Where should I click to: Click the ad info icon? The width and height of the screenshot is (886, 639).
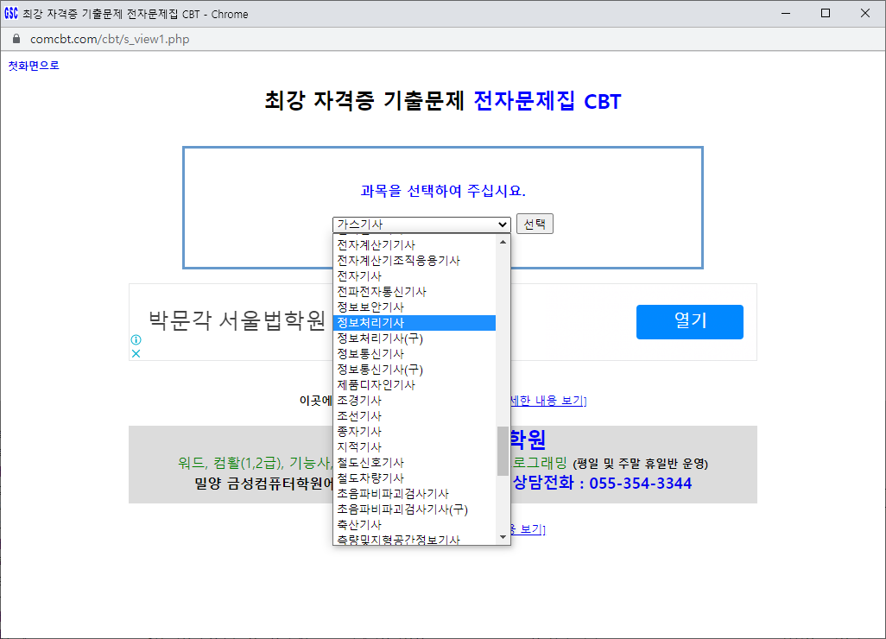tap(136, 340)
